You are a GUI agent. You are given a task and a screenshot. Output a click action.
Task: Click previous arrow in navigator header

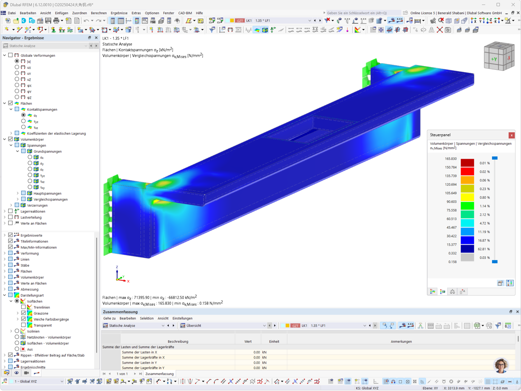tap(91, 46)
